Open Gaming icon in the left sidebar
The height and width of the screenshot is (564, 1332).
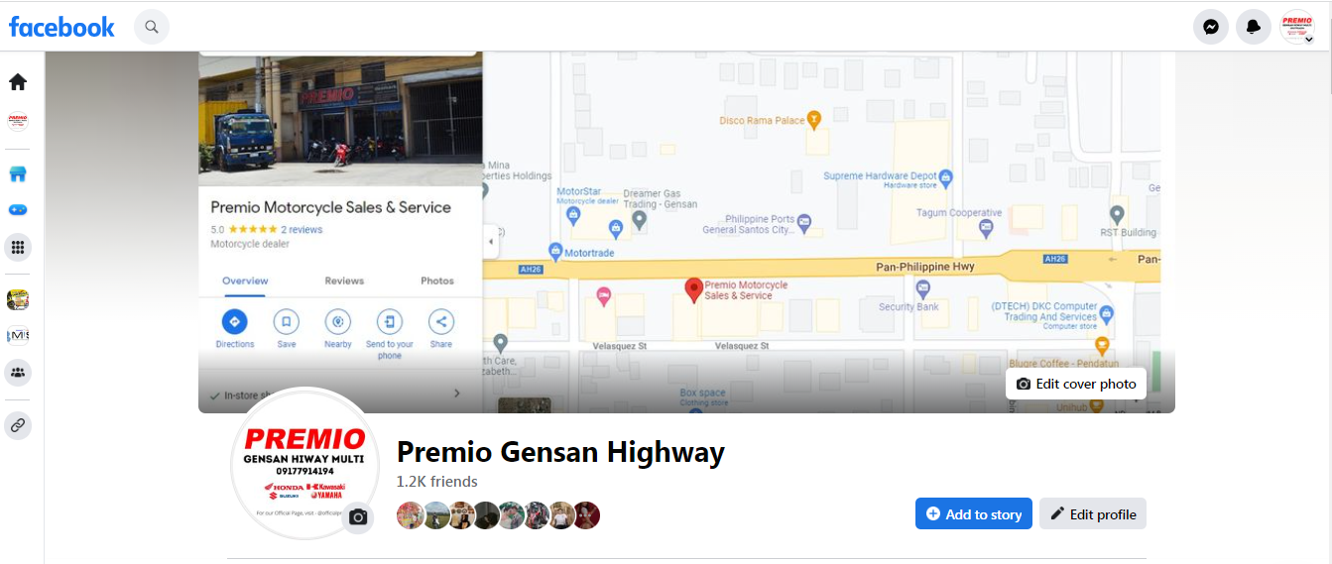click(x=18, y=210)
